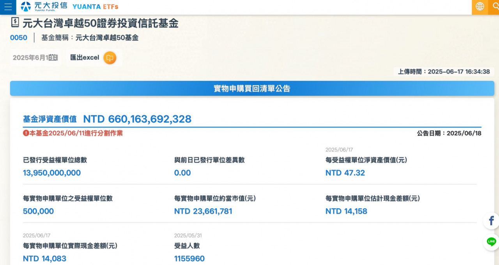
Task: Click the YUANTA ETFs link
Action: coord(96,7)
